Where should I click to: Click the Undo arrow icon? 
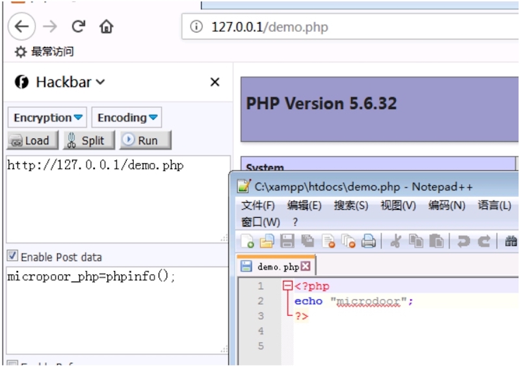463,242
